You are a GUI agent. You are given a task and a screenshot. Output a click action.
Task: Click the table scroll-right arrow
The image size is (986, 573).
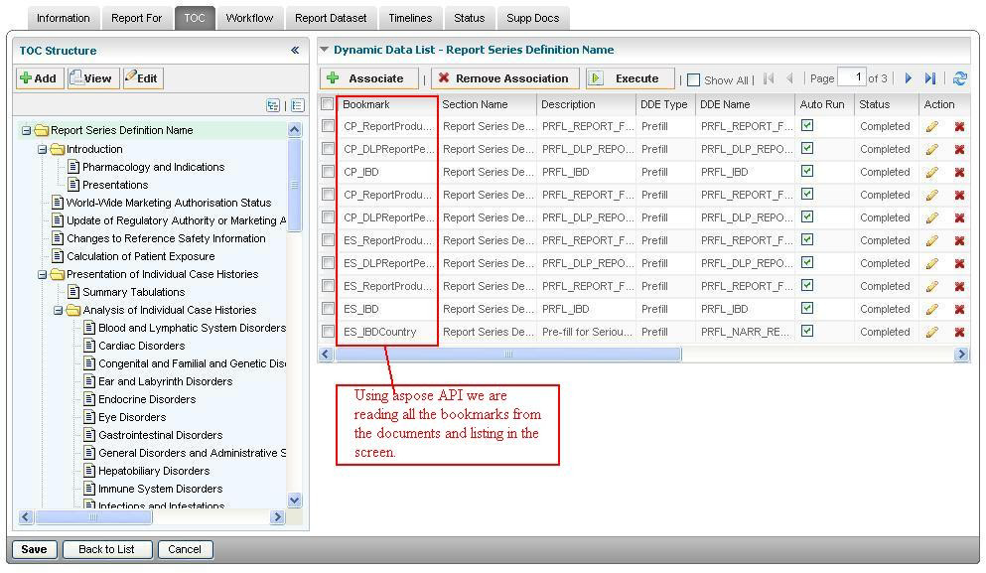click(x=961, y=355)
